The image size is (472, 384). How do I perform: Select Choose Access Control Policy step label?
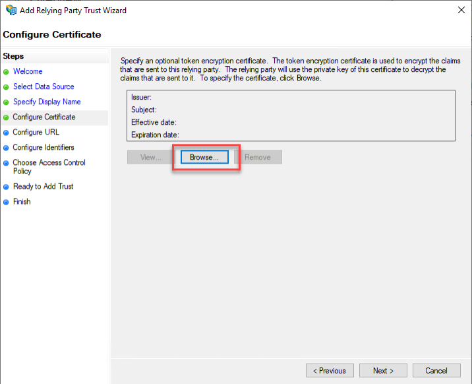pyautogui.click(x=49, y=167)
